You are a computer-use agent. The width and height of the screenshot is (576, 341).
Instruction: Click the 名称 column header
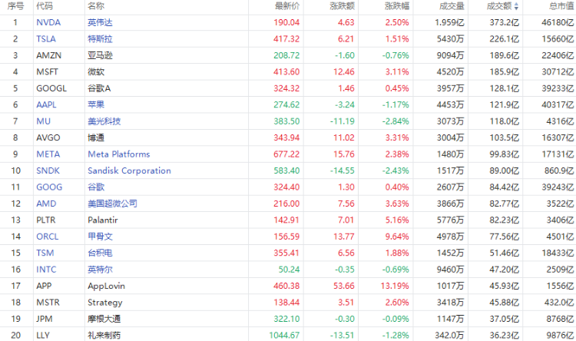[x=96, y=6]
